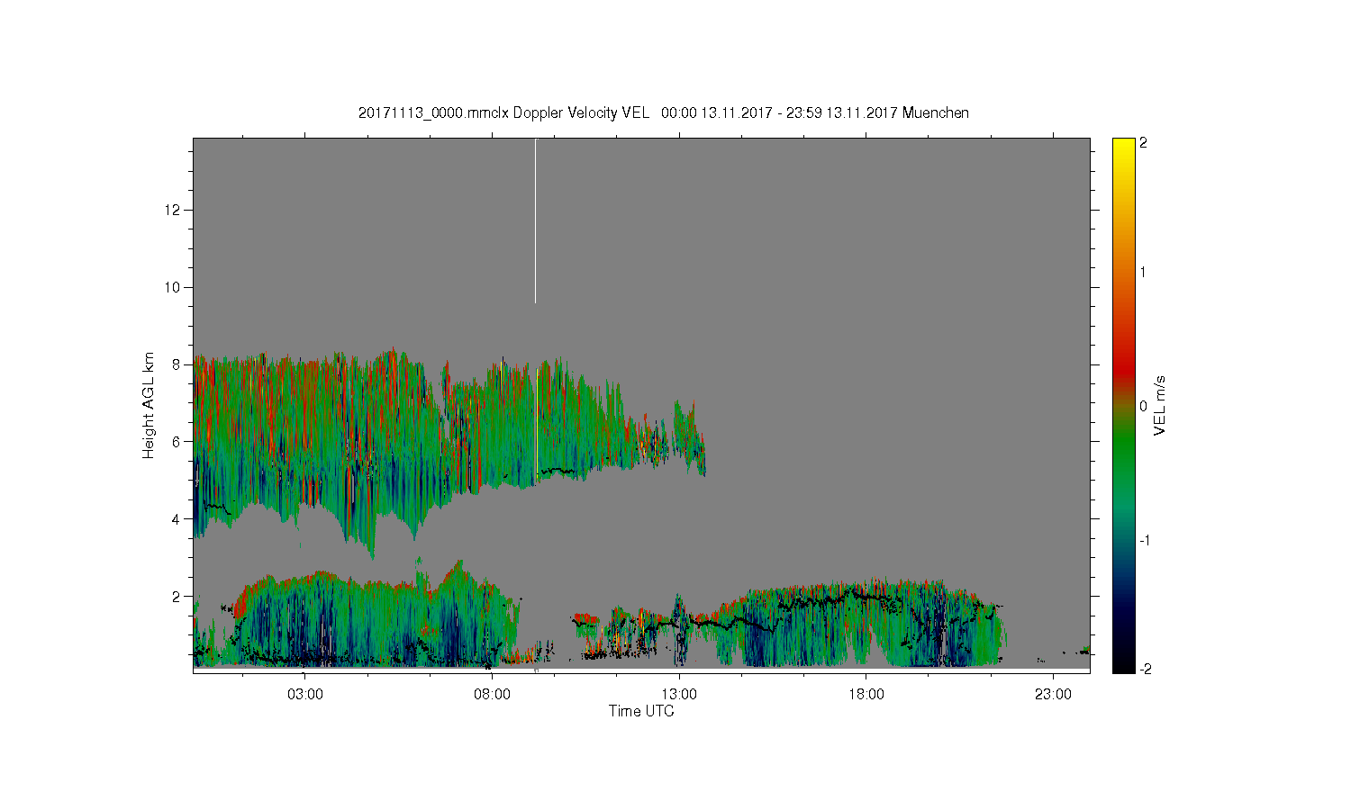Click the colorbar -1 value label

click(x=1144, y=539)
